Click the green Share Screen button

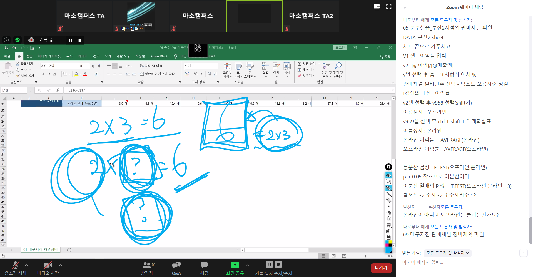pyautogui.click(x=235, y=268)
